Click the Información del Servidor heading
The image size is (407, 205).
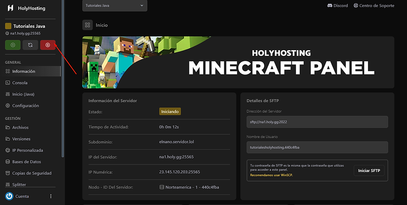point(113,100)
